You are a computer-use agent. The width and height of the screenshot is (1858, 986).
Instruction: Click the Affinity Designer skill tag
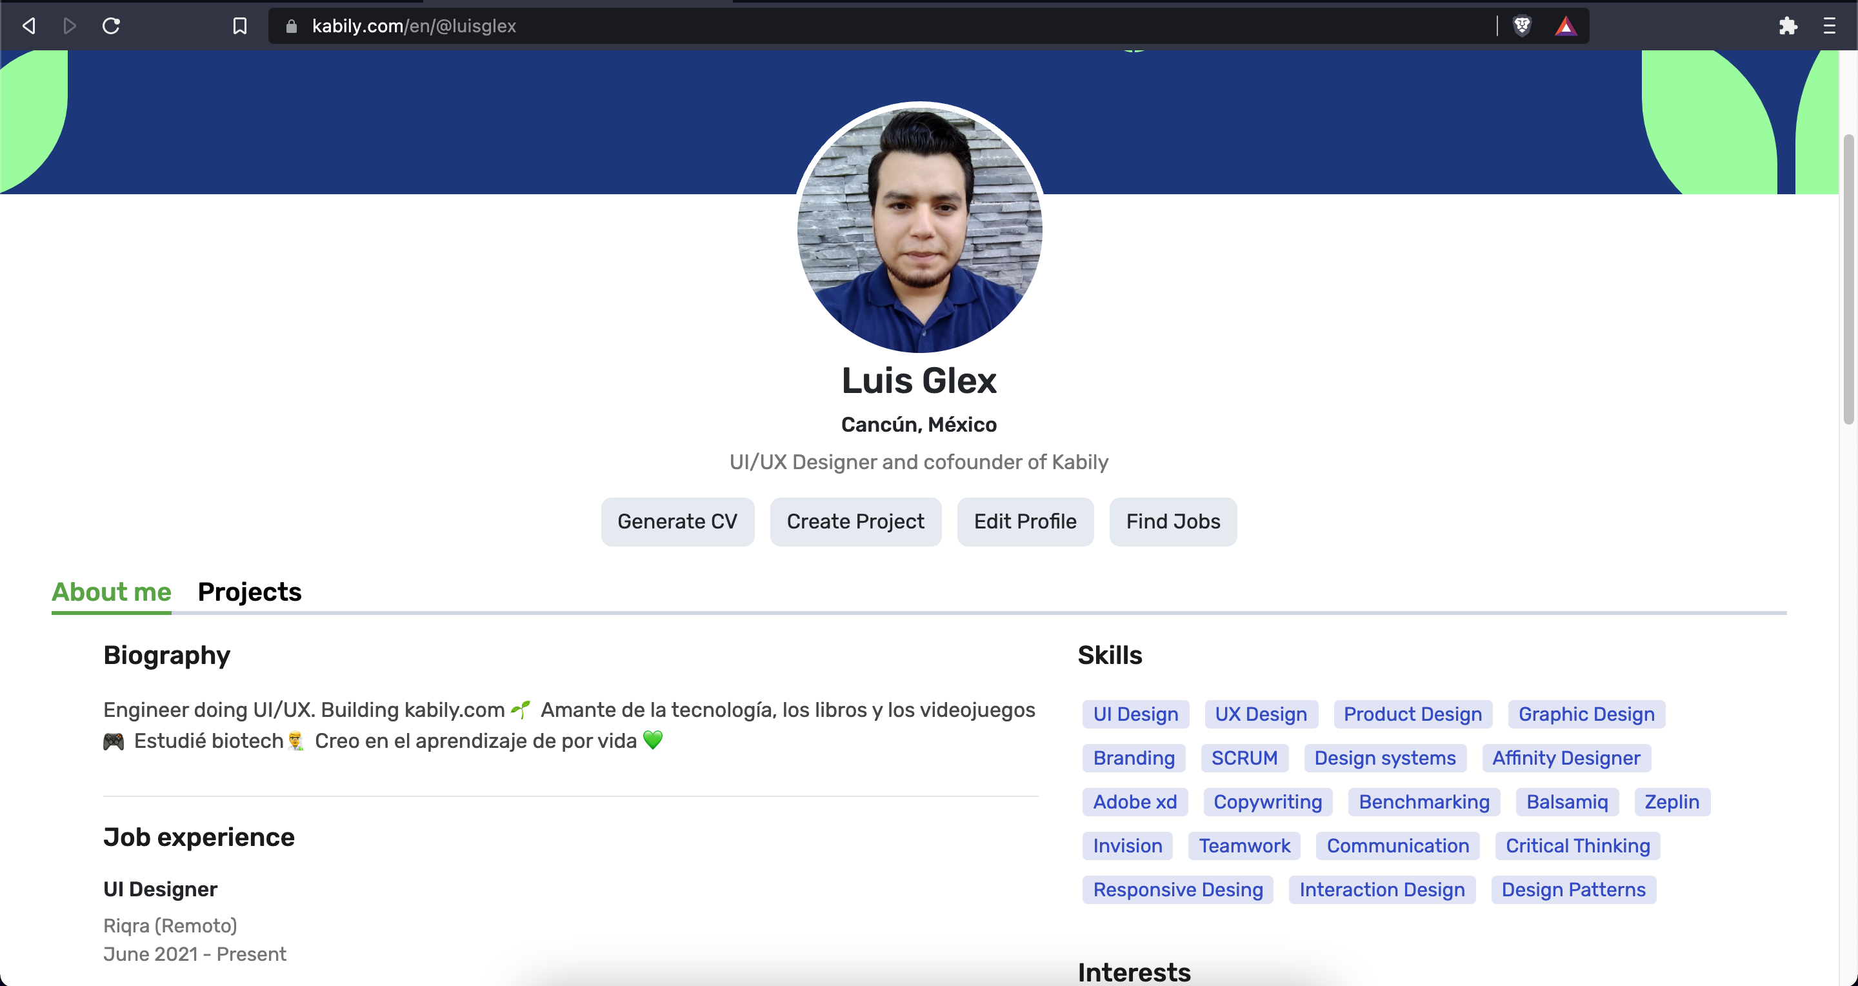1566,758
